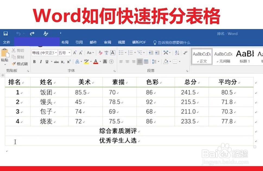Select the 正文 style
This screenshot has height=171, width=263.
pos(202,56)
